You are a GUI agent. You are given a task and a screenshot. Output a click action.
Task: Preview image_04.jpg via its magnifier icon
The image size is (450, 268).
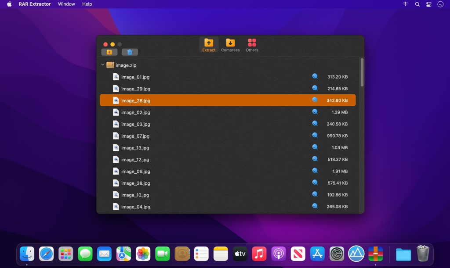coord(315,206)
